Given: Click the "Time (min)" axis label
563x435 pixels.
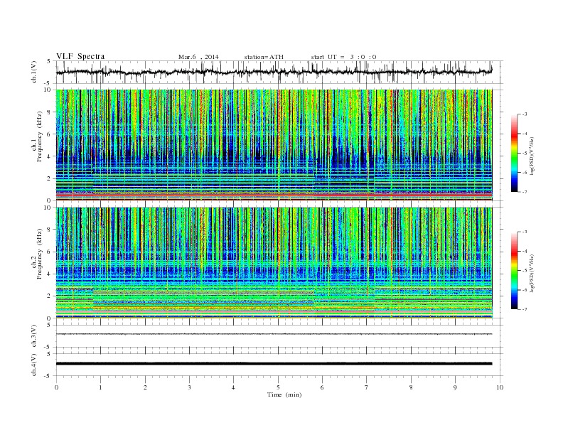Looking at the screenshot, I should pos(284,394).
